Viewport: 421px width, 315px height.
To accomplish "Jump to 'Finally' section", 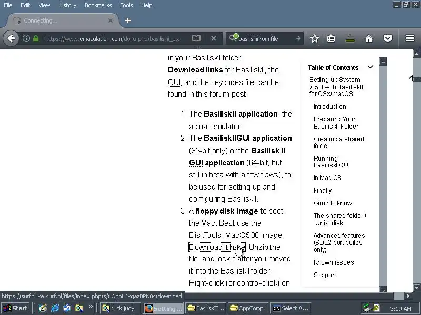I will tap(323, 191).
